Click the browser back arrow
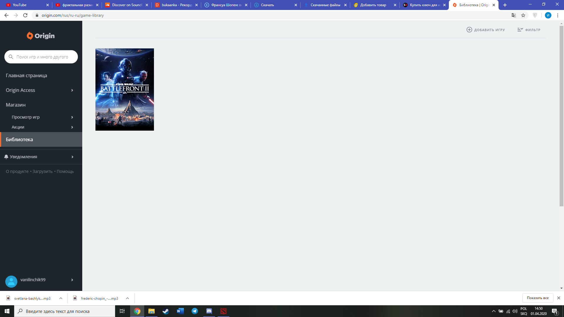This screenshot has width=564, height=317. click(6, 15)
